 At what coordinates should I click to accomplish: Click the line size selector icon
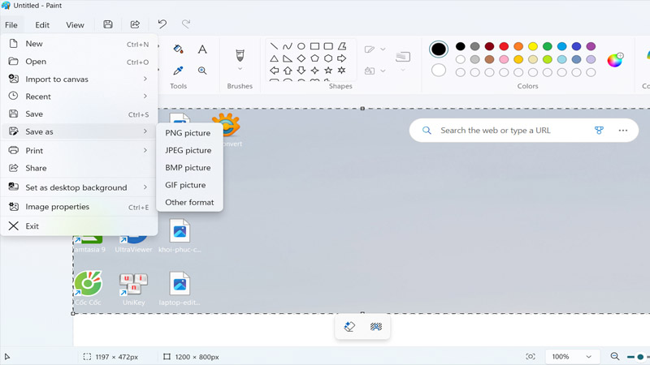click(x=402, y=56)
